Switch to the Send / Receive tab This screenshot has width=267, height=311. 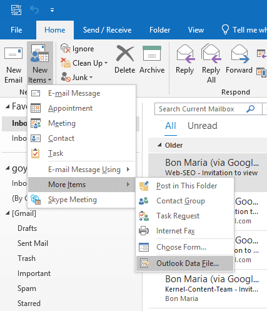coord(107,30)
